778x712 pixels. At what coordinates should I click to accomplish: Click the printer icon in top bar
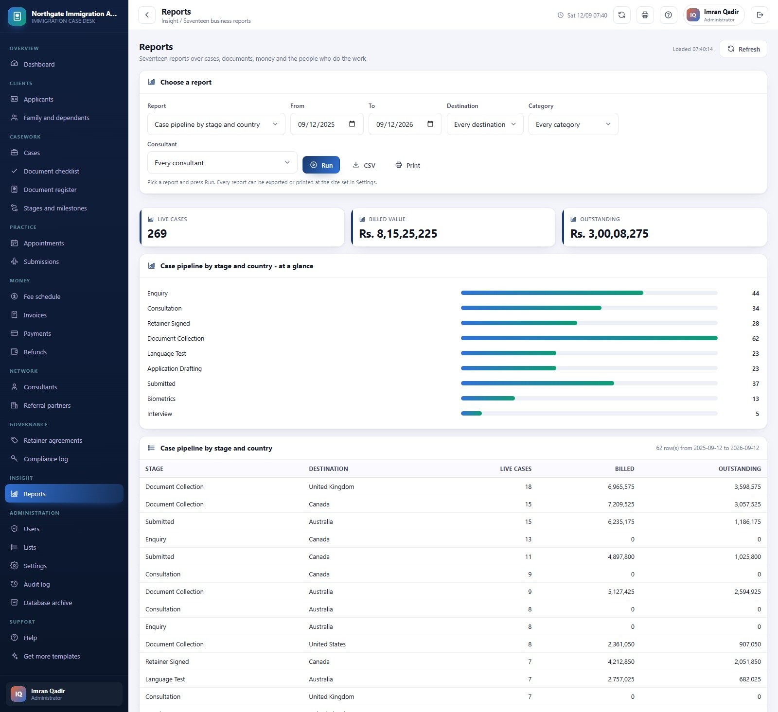(645, 15)
